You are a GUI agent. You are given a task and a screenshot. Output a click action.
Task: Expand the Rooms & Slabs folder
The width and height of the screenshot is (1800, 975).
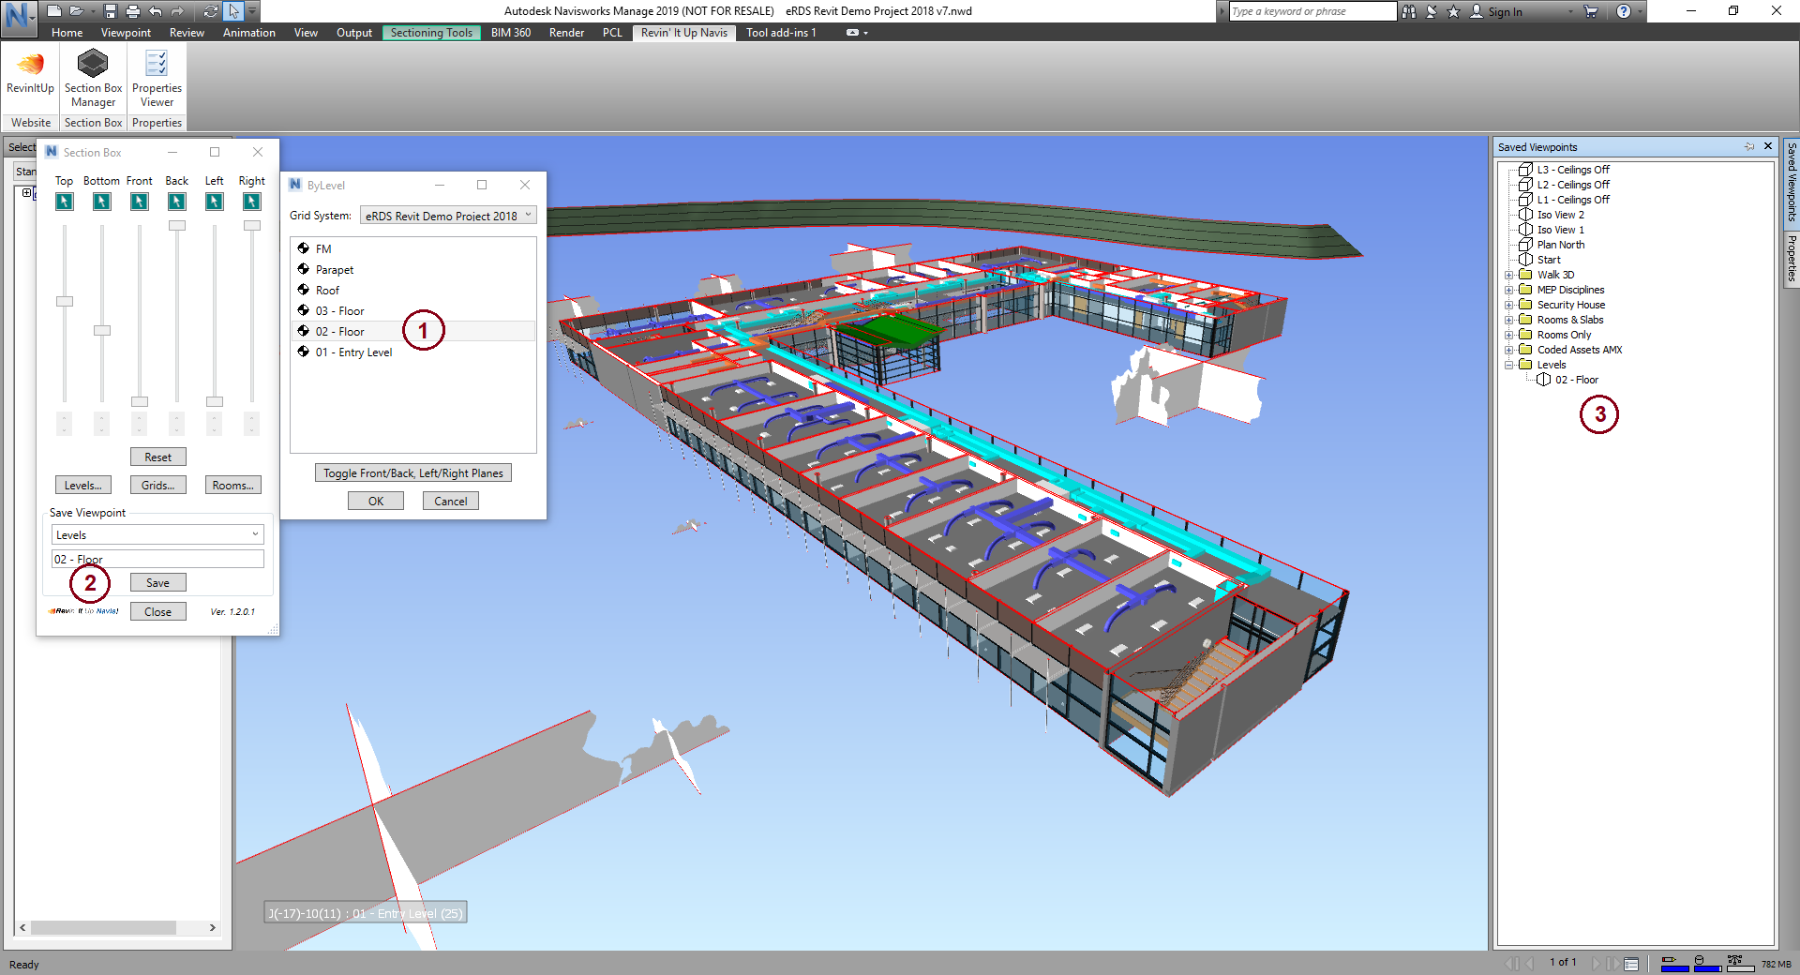[1509, 320]
